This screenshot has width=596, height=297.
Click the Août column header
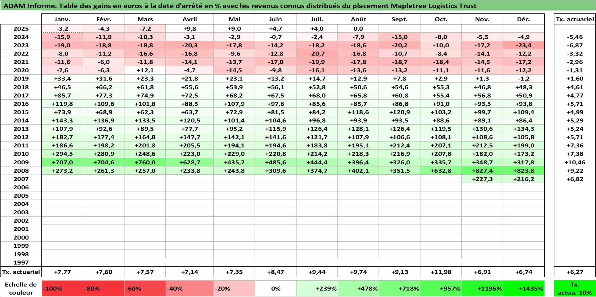[x=358, y=19]
